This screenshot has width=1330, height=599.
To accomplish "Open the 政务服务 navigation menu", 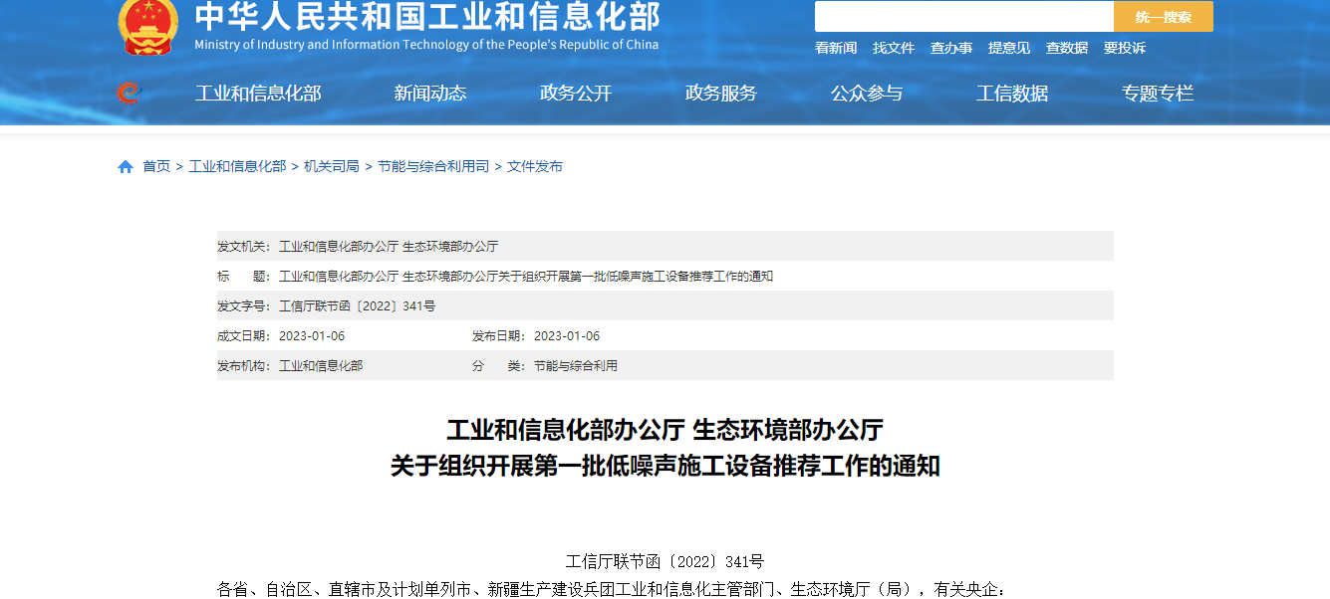I will point(721,94).
